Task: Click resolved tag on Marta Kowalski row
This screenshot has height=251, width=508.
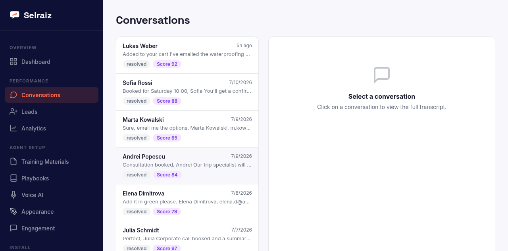Action: [137, 138]
